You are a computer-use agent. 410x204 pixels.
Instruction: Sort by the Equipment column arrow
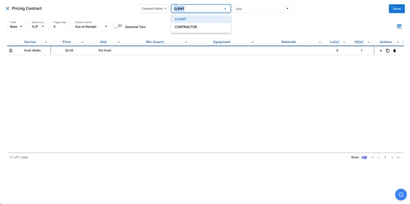pos(253,42)
